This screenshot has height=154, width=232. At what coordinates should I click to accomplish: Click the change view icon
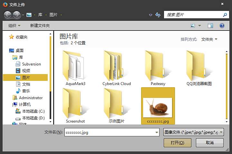pos(193,26)
